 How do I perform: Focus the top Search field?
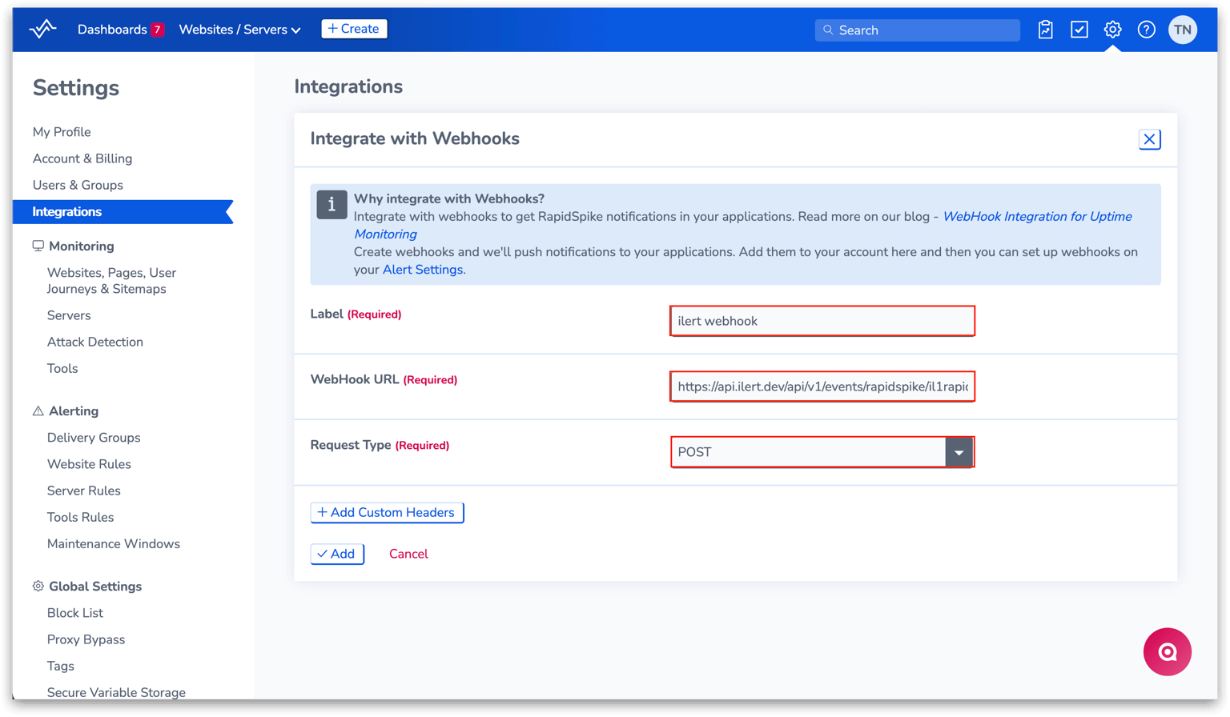click(x=918, y=30)
